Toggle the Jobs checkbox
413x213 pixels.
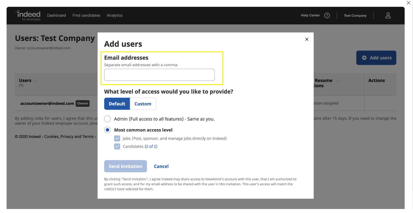point(117,138)
